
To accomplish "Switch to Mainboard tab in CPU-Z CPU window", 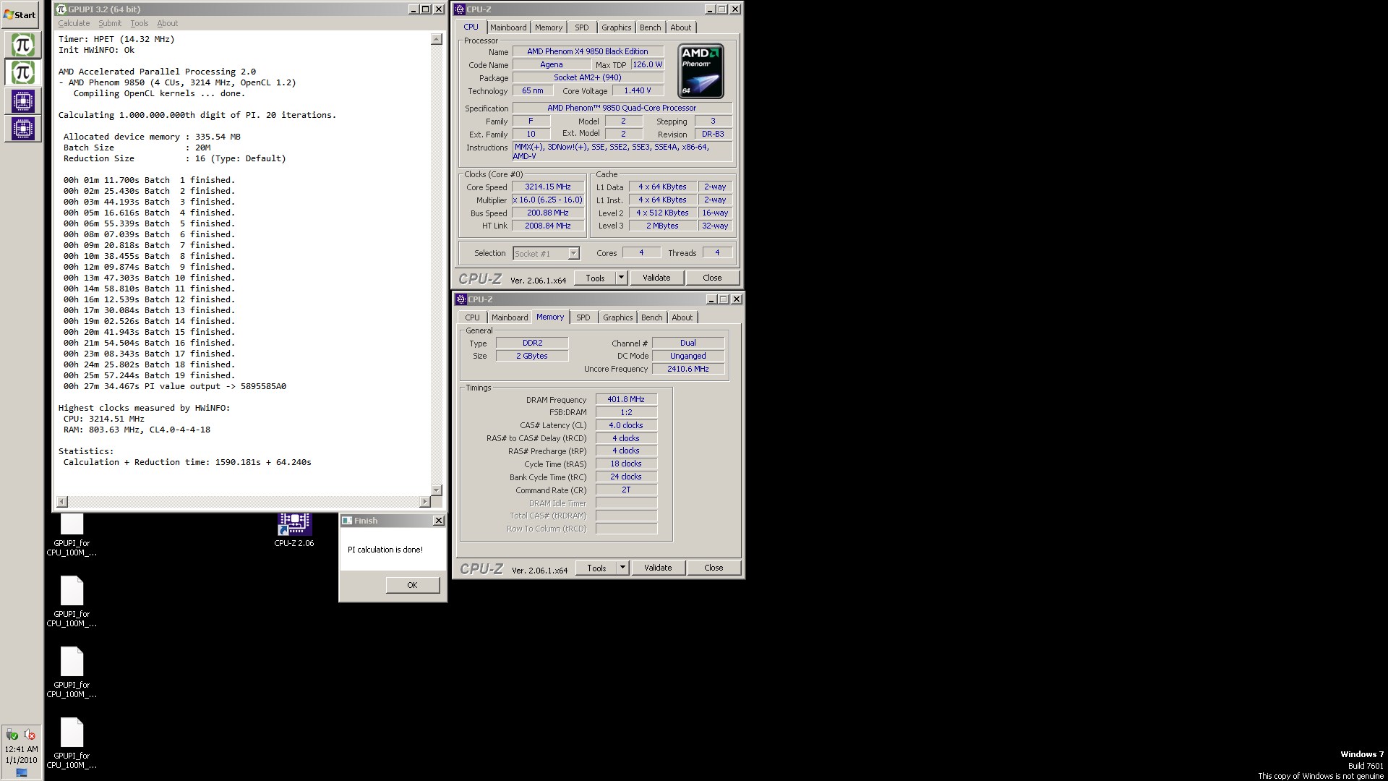I will click(508, 27).
